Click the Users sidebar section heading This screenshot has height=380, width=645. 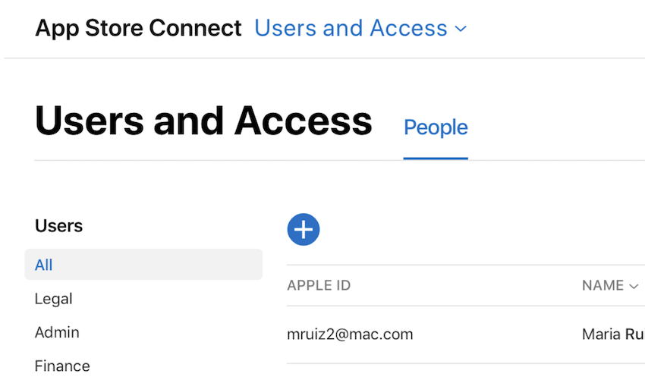coord(59,226)
